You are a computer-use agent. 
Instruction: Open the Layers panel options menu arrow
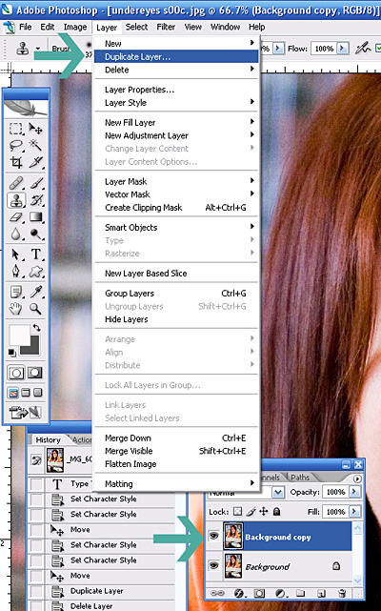tap(356, 479)
